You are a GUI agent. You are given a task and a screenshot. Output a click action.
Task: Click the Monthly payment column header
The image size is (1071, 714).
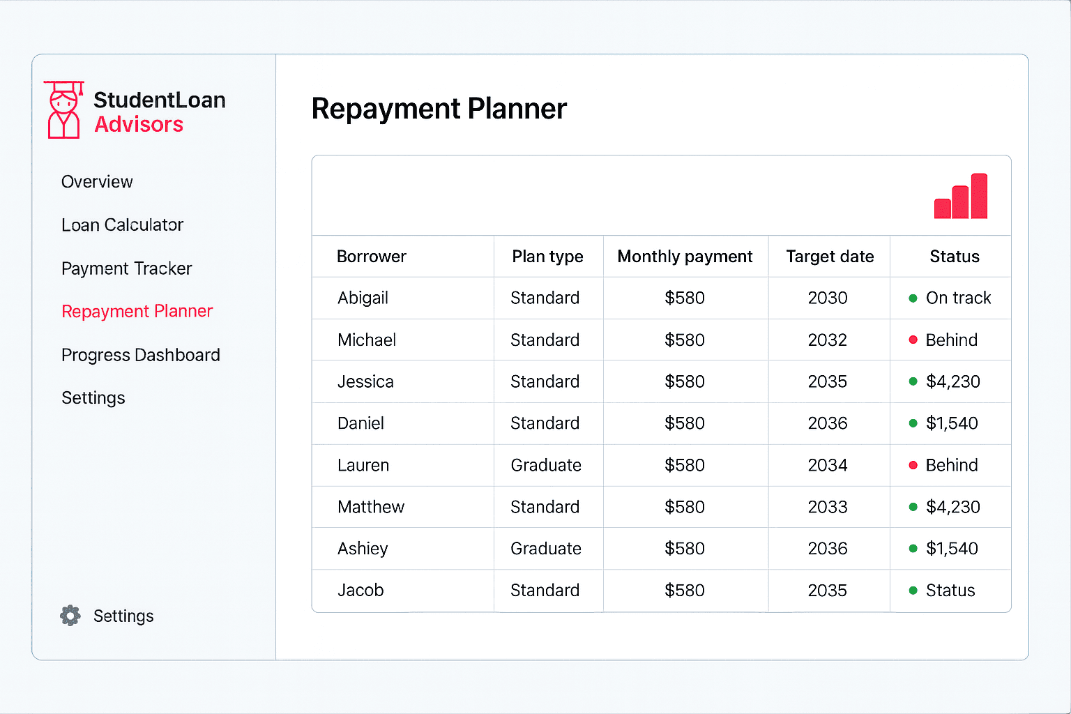[685, 257]
